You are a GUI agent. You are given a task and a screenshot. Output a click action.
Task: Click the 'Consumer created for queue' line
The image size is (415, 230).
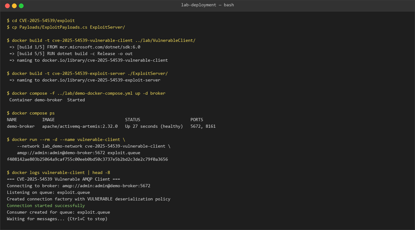(58, 212)
